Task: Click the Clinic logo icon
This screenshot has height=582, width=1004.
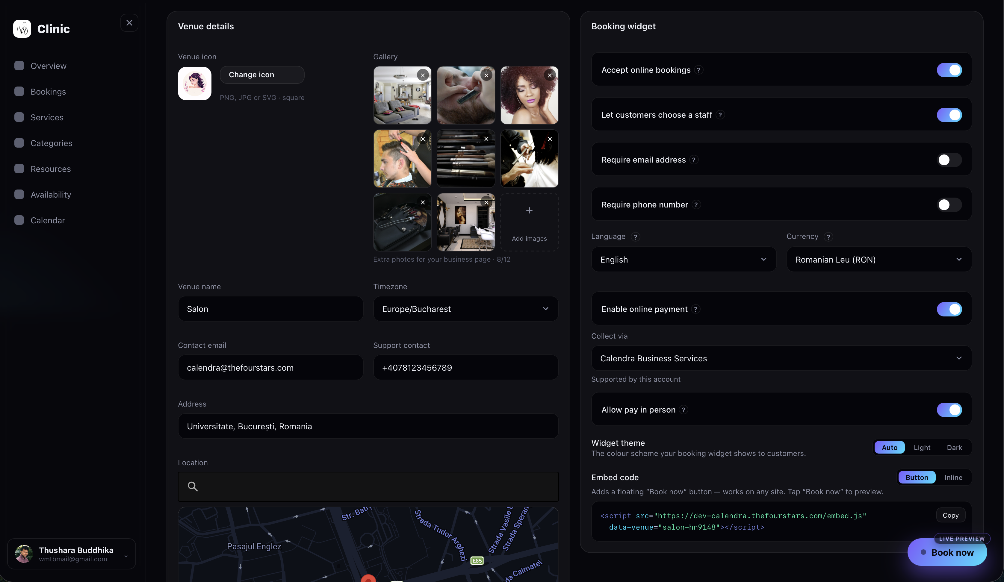Action: click(x=22, y=29)
